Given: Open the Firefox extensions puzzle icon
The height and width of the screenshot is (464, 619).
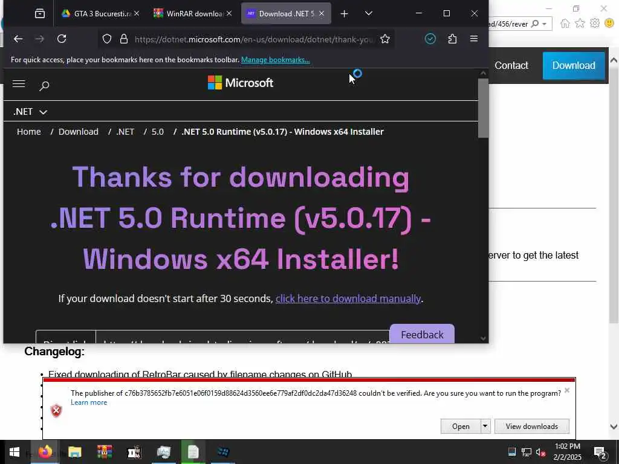Looking at the screenshot, I should tap(452, 39).
